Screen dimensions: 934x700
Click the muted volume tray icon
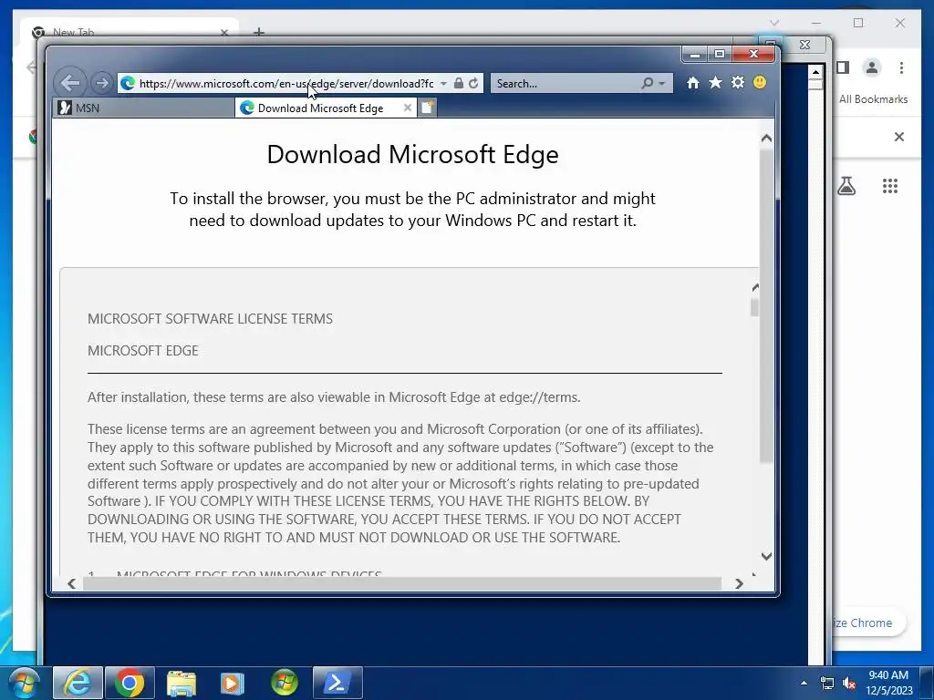849,683
